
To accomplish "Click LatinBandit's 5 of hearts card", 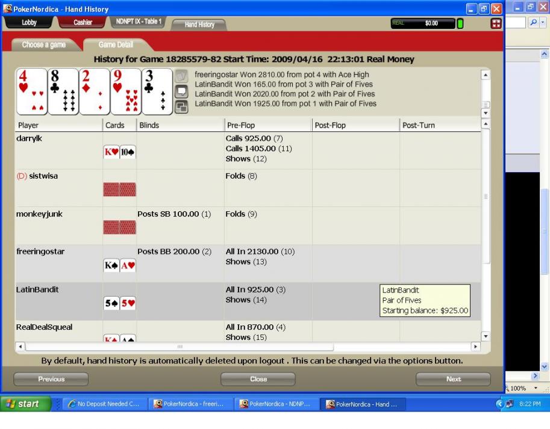I will (128, 303).
